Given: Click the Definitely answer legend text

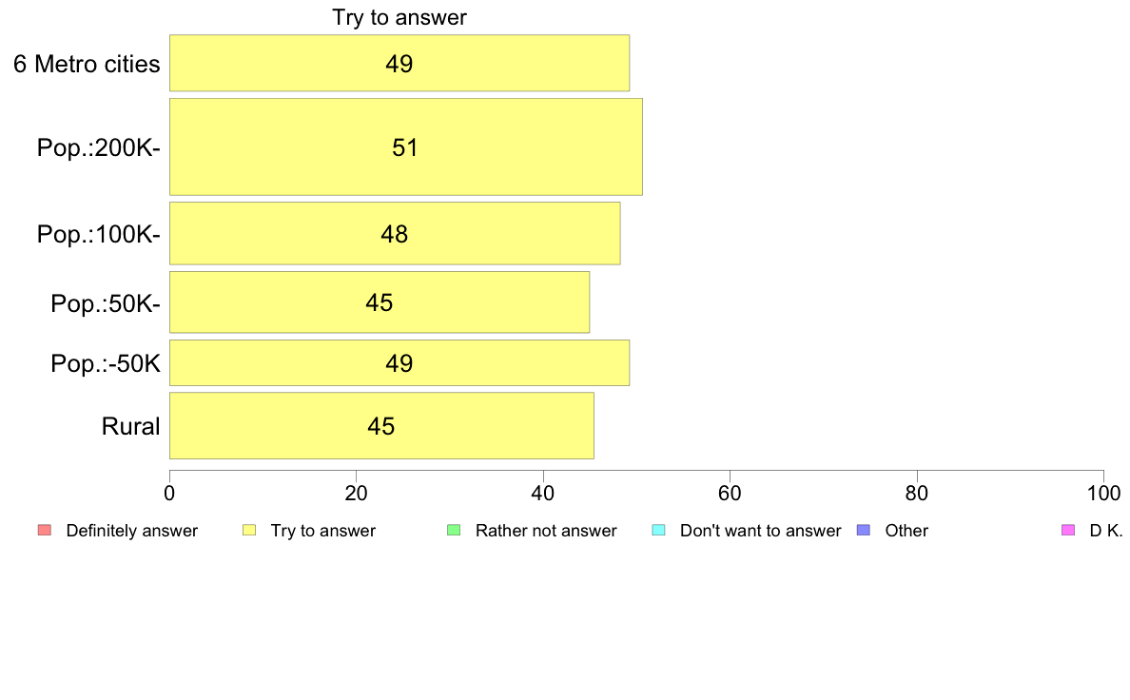Looking at the screenshot, I should [x=132, y=531].
